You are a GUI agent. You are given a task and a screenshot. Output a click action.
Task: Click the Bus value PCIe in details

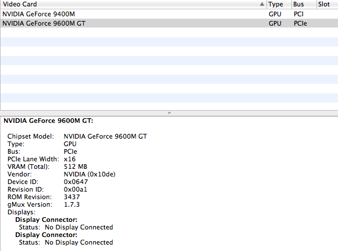pos(70,151)
